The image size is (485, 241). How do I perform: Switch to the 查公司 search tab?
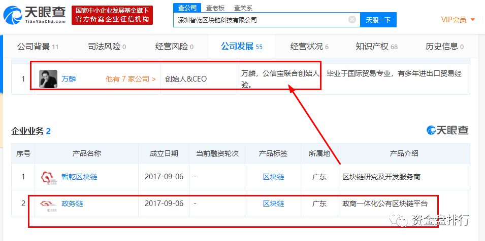pos(187,8)
